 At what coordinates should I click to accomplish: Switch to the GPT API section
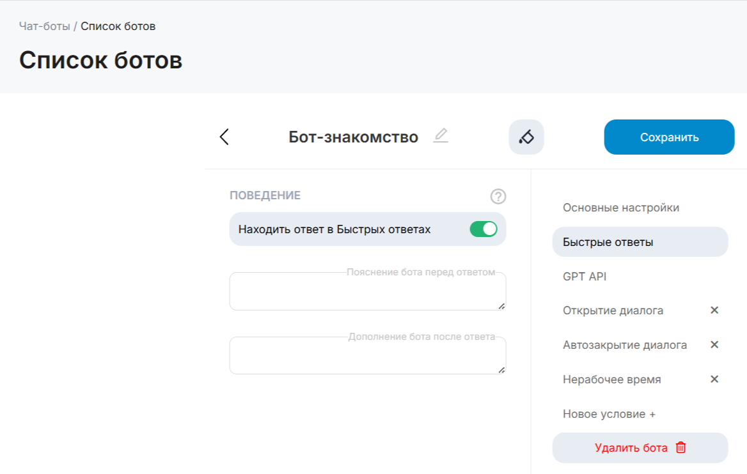[x=585, y=277]
